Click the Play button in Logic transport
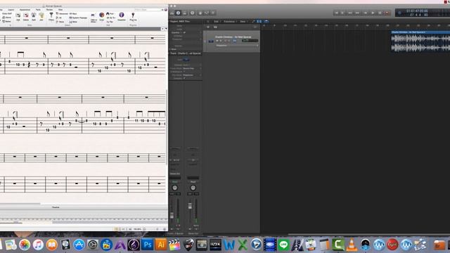Screen dimensions: 450x253 pos(372,13)
